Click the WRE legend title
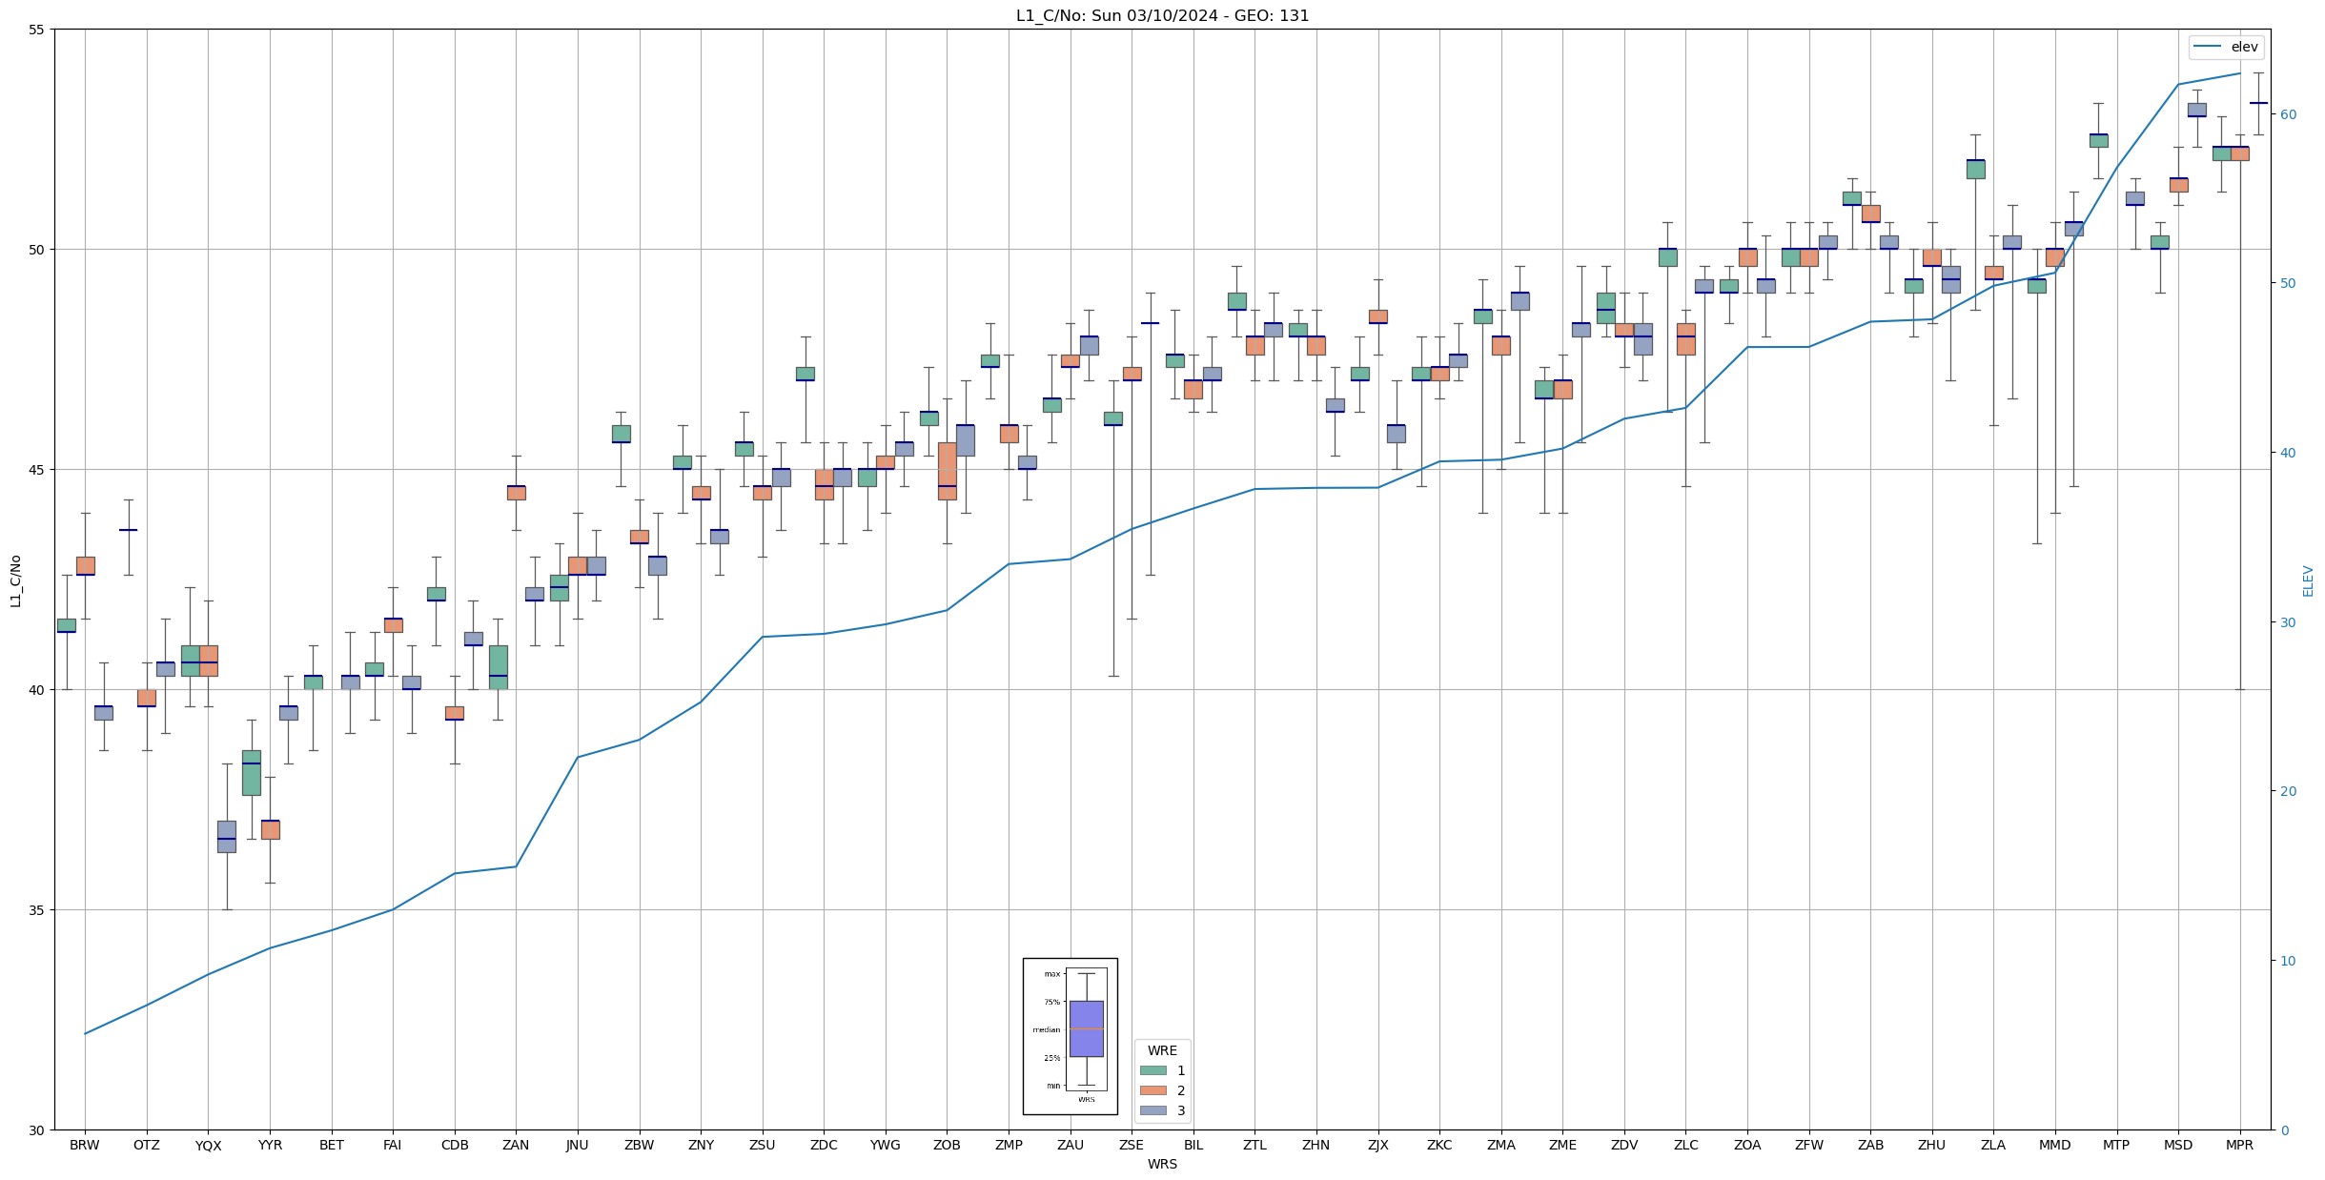This screenshot has height=1180, width=2325. [x=1162, y=1050]
